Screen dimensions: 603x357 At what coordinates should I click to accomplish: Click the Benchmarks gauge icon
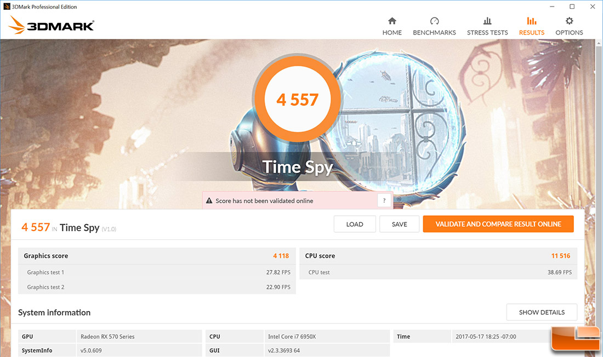click(x=434, y=21)
